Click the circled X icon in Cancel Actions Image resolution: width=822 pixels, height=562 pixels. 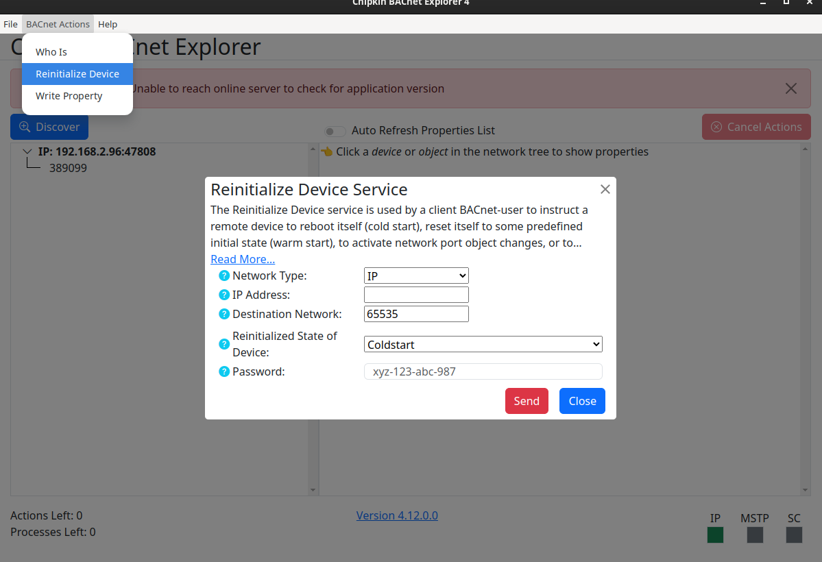coord(716,127)
